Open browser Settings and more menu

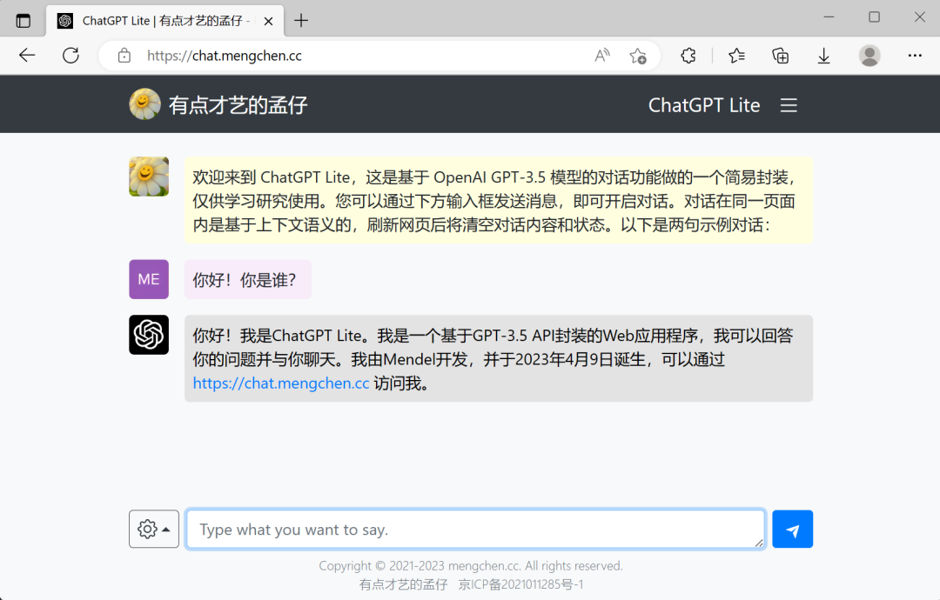(914, 56)
